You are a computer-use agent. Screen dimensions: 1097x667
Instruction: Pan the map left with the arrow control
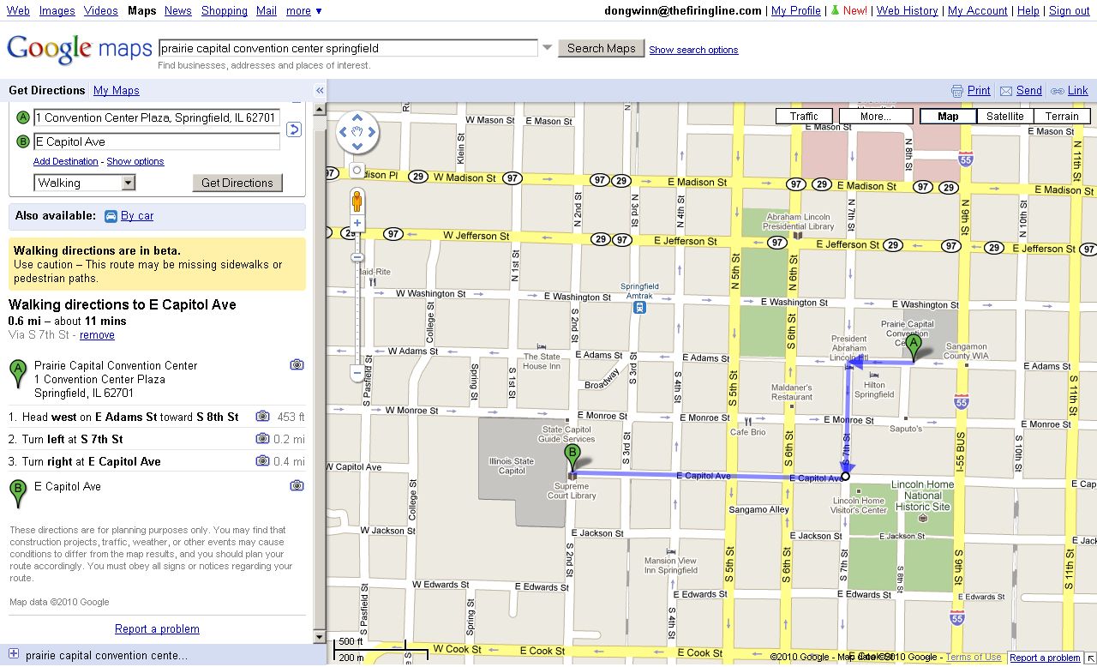pyautogui.click(x=343, y=132)
